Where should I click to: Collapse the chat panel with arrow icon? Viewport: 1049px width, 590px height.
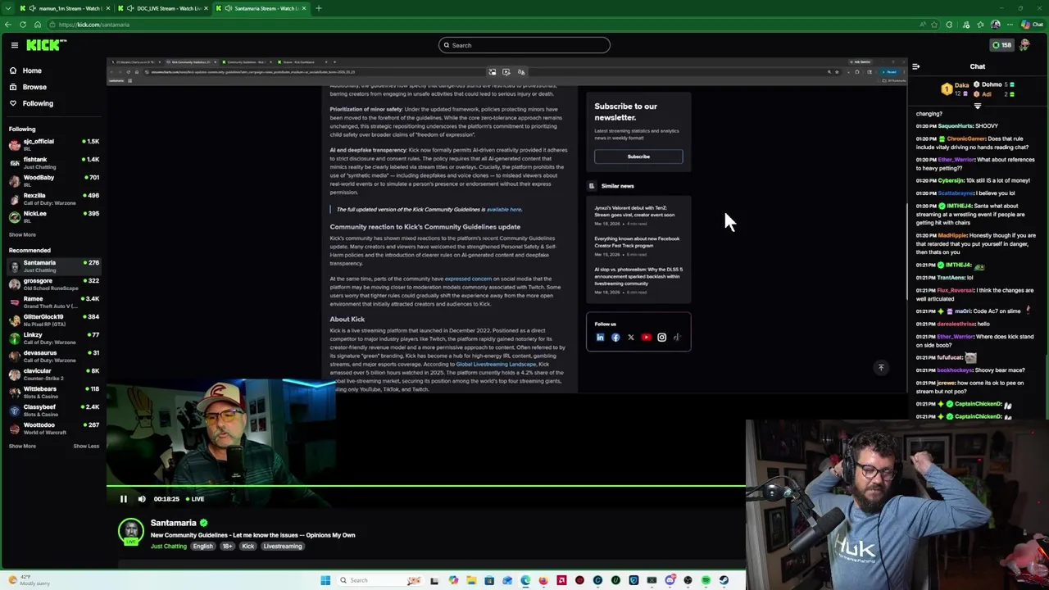tap(916, 66)
